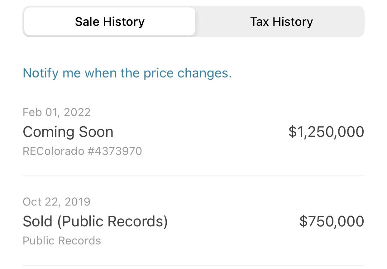387x269 pixels.
Task: Click the $1,250,000 listing price
Action: tap(327, 132)
